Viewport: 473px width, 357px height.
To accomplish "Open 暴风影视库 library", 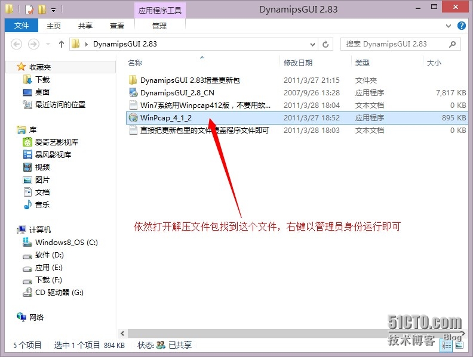I will coord(53,155).
